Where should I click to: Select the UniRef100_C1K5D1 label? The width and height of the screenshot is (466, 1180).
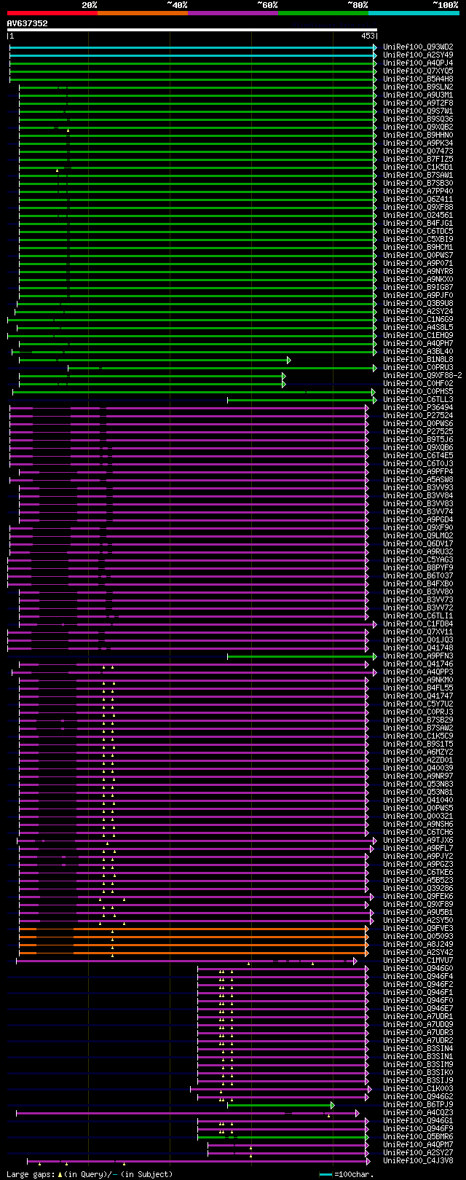(x=418, y=168)
